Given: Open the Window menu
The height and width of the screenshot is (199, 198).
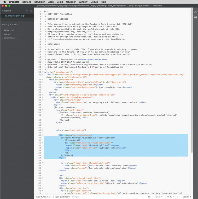Looking at the screenshot, I should 83,2.
